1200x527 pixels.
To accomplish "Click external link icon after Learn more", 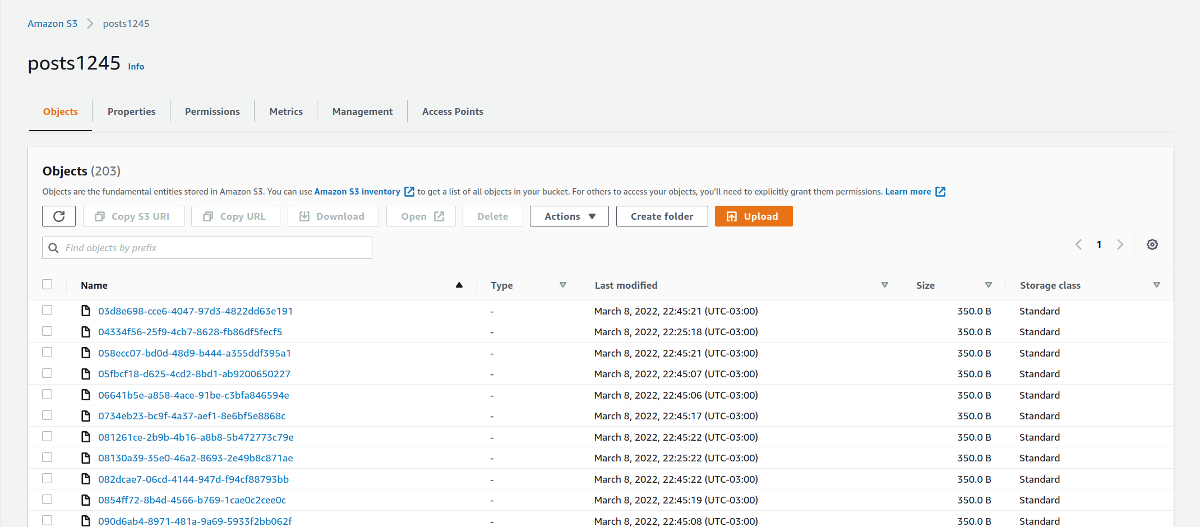I will pyautogui.click(x=940, y=192).
